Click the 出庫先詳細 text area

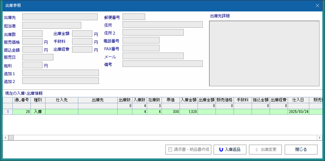[x=264, y=54]
